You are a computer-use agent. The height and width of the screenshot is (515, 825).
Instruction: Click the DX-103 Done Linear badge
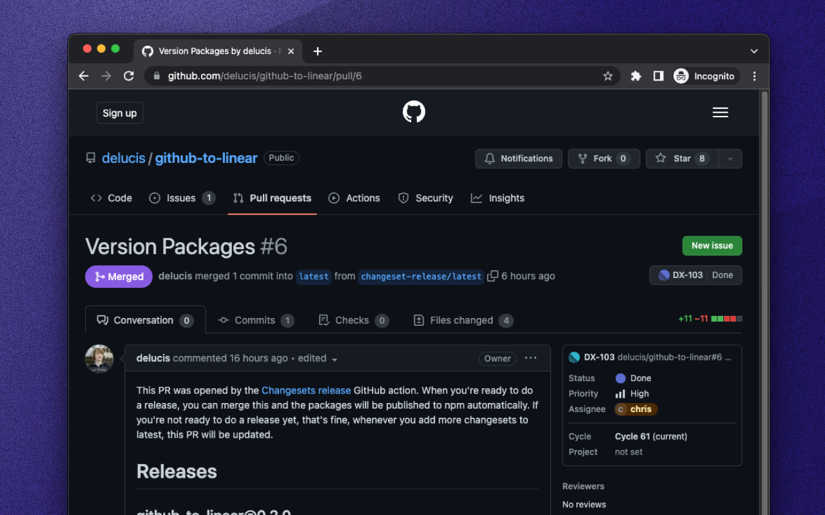click(695, 275)
